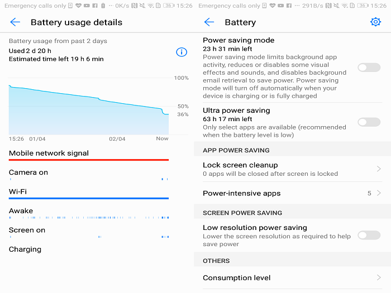Go back from Battery usage details

pos(15,22)
